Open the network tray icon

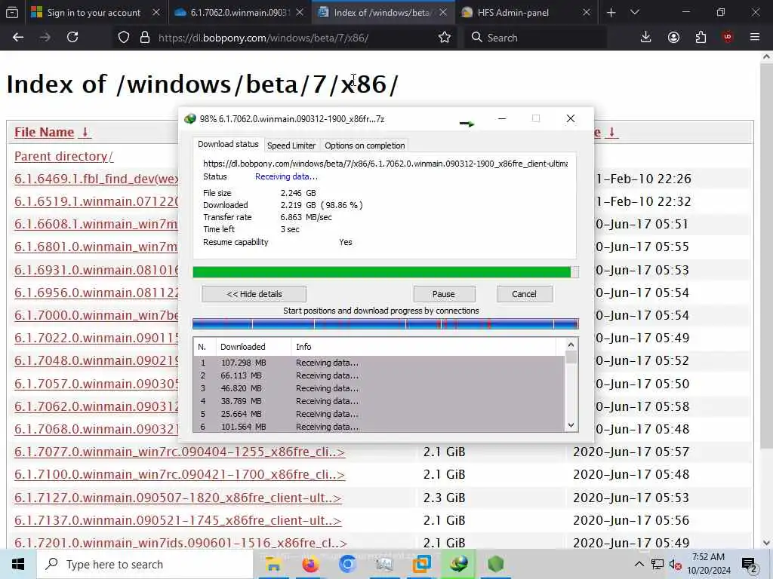coord(658,564)
